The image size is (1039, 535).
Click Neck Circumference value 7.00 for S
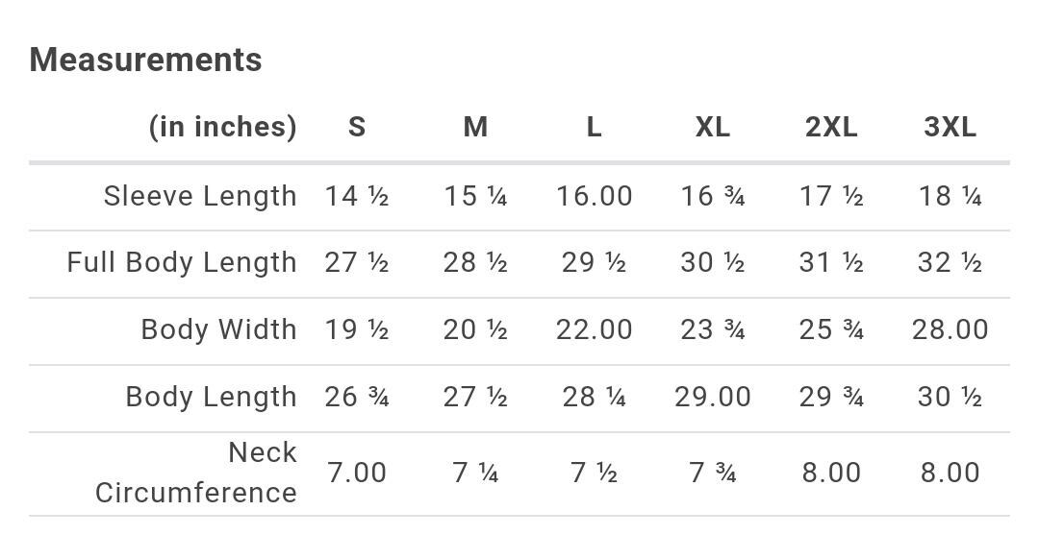357,473
